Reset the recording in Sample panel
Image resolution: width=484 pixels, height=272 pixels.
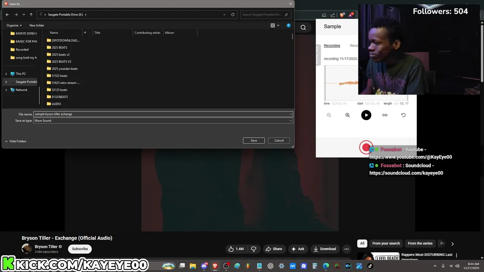click(403, 115)
